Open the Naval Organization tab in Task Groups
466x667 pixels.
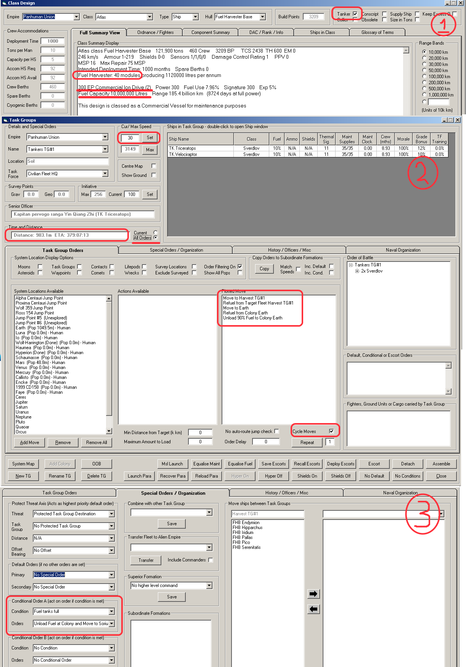pos(403,250)
